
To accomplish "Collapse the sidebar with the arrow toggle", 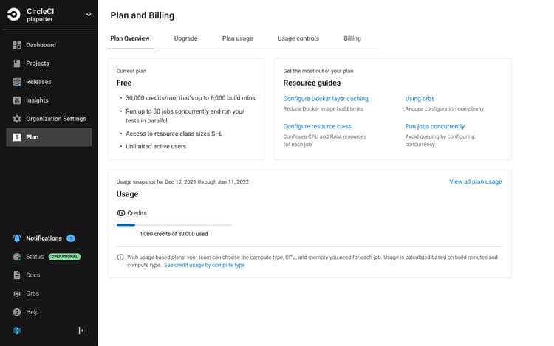I will point(81,331).
